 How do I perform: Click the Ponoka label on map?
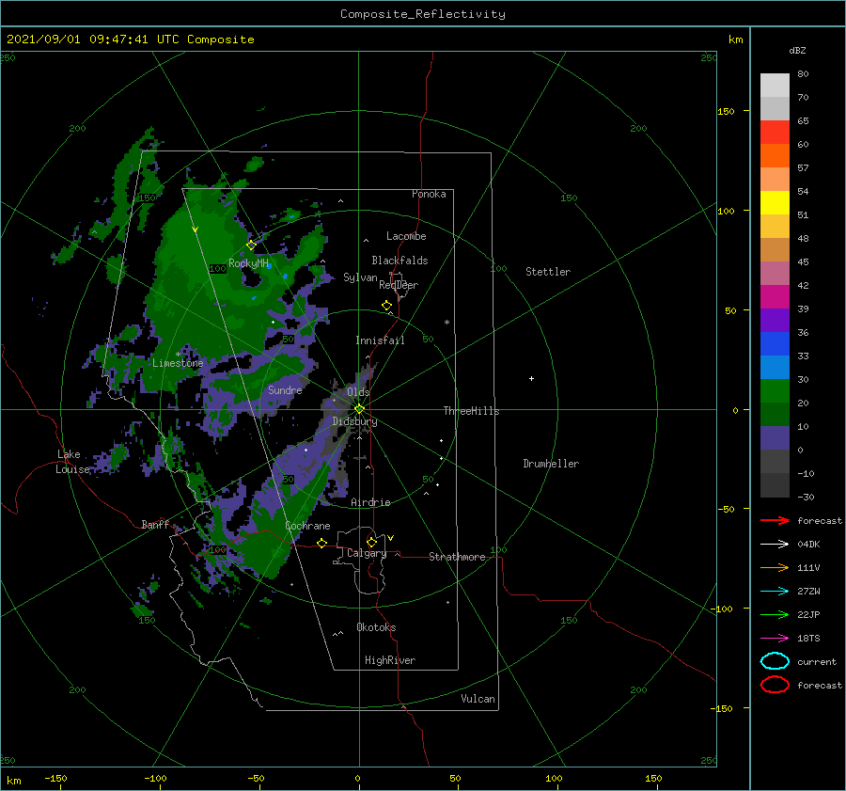click(429, 194)
